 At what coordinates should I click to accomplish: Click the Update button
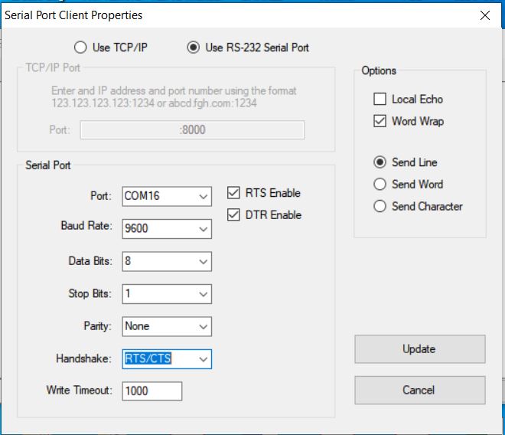click(x=420, y=349)
